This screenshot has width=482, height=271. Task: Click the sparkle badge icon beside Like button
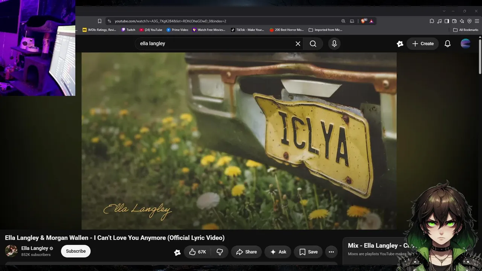click(x=177, y=252)
